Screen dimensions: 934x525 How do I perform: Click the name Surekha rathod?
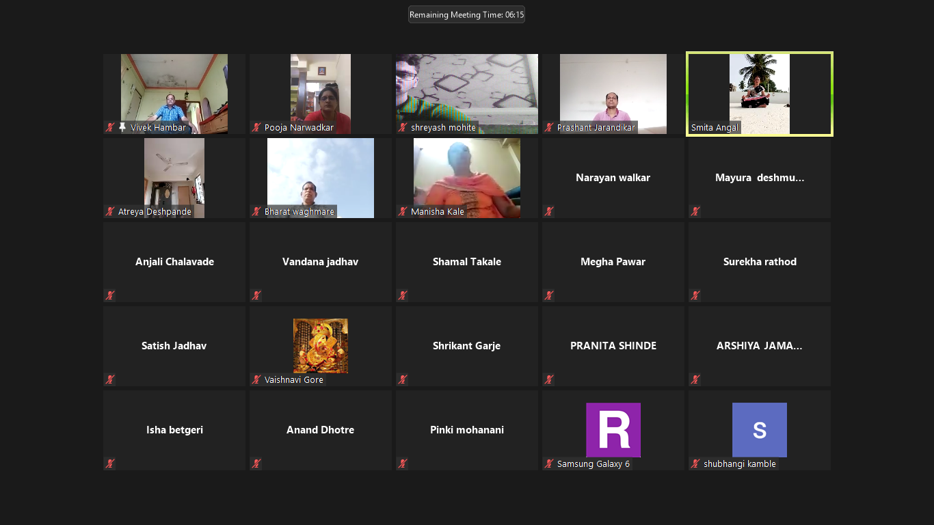pos(760,262)
